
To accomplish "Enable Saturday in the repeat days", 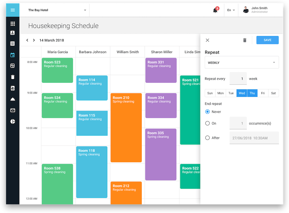I will 273,93.
